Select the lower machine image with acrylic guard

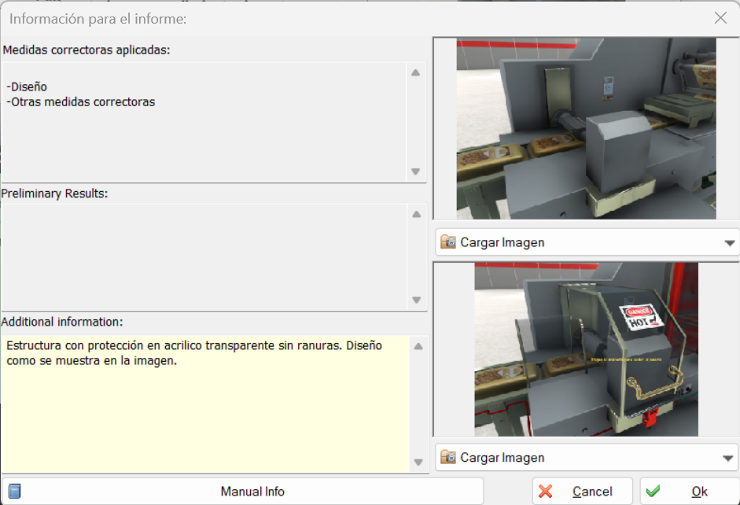click(586, 349)
